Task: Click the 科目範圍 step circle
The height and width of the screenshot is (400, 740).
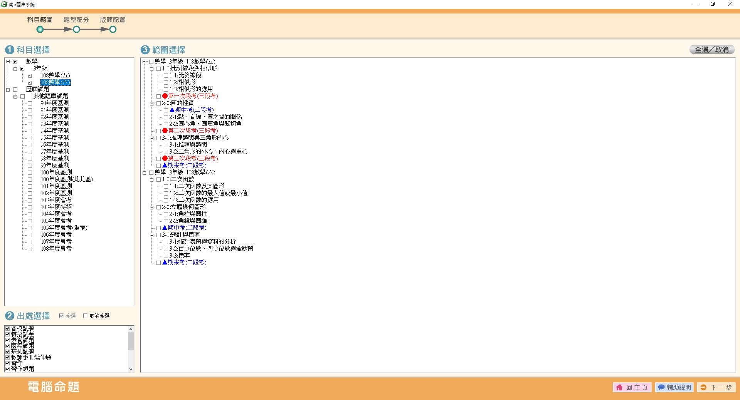Action: [x=40, y=30]
